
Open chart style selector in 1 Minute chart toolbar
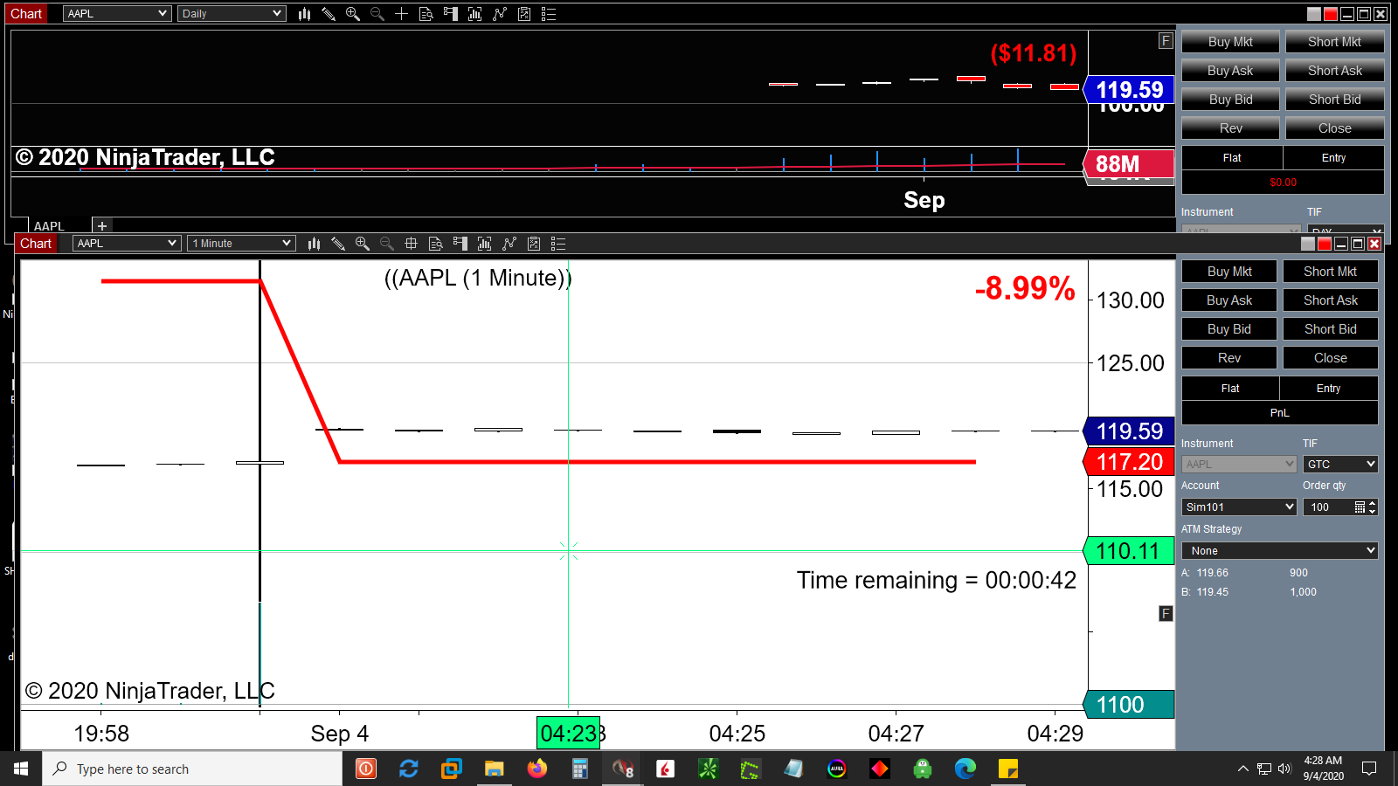tap(314, 244)
